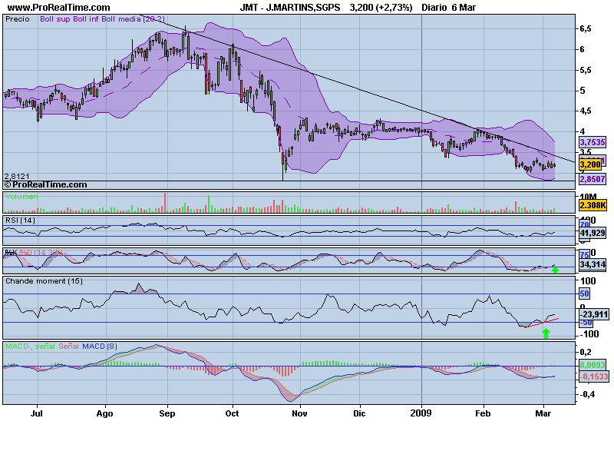Select the MACD-, señal Señal MACD label
Viewport: 614px width, 461px height.
(61, 347)
